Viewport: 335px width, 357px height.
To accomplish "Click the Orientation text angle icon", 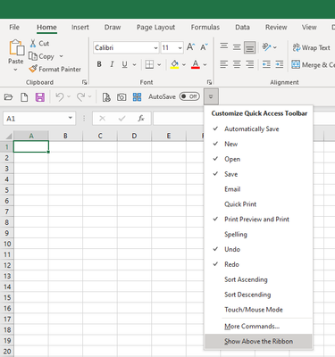I will 266,47.
